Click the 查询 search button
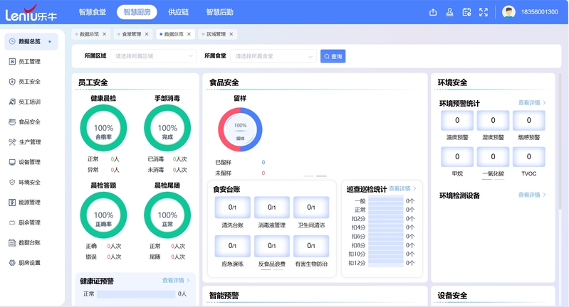 click(x=333, y=56)
